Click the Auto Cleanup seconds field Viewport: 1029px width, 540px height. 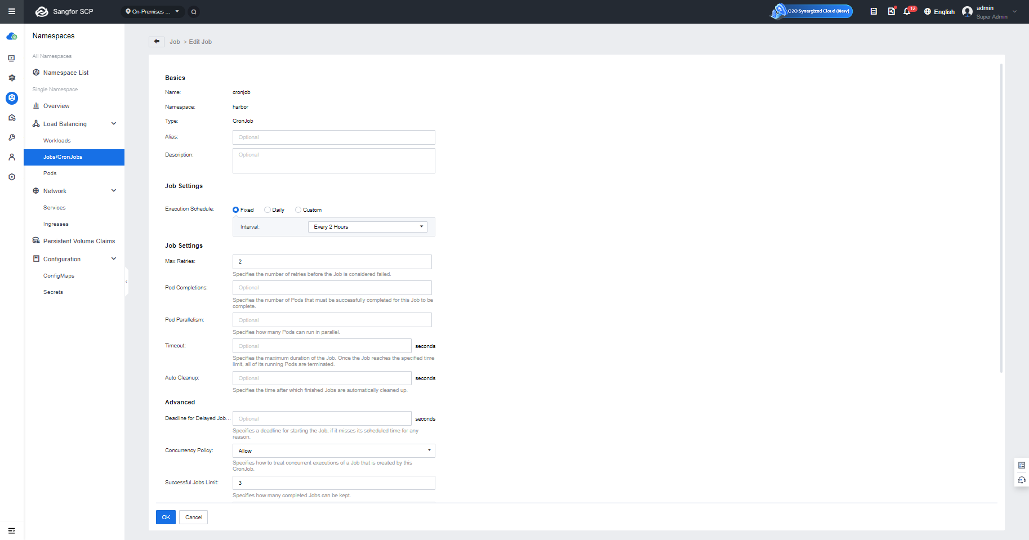coord(322,378)
